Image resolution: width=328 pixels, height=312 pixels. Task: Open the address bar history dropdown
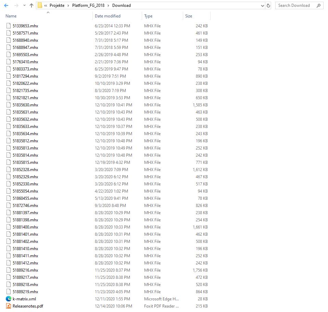tap(263, 6)
